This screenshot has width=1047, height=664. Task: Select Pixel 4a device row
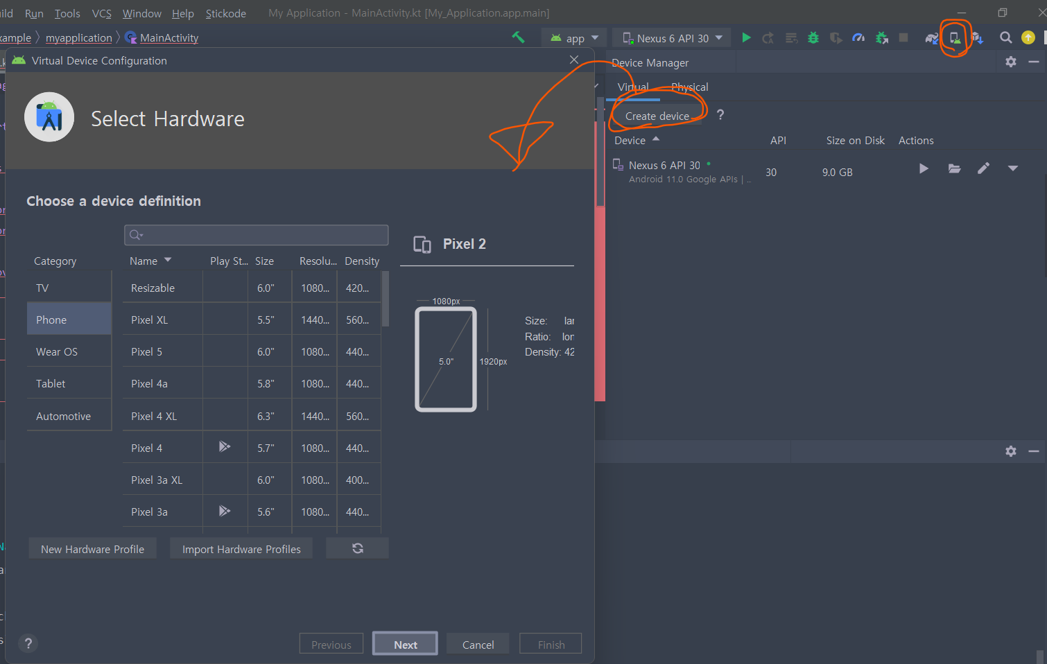click(x=252, y=383)
